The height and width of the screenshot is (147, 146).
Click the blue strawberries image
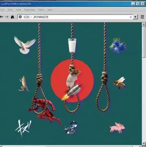[x=118, y=45]
